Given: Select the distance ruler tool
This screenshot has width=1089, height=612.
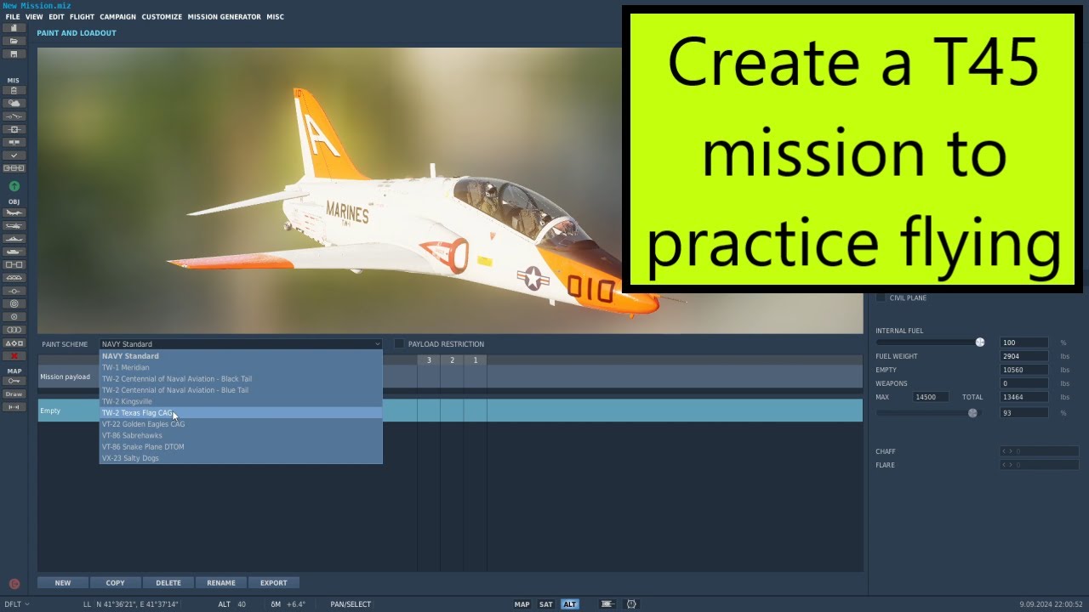Looking at the screenshot, I should [x=14, y=407].
